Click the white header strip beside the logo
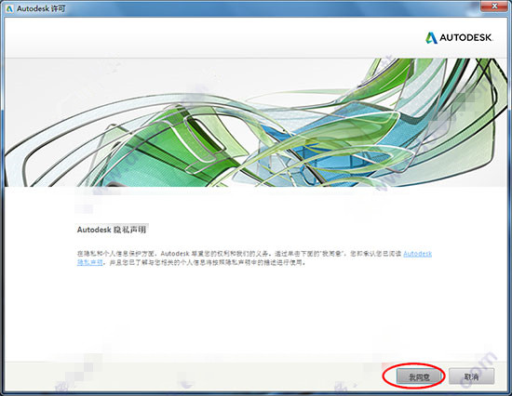The height and width of the screenshot is (396, 512). pyautogui.click(x=212, y=38)
